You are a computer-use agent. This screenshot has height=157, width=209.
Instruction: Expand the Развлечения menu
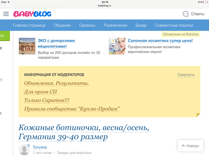pos(115,25)
